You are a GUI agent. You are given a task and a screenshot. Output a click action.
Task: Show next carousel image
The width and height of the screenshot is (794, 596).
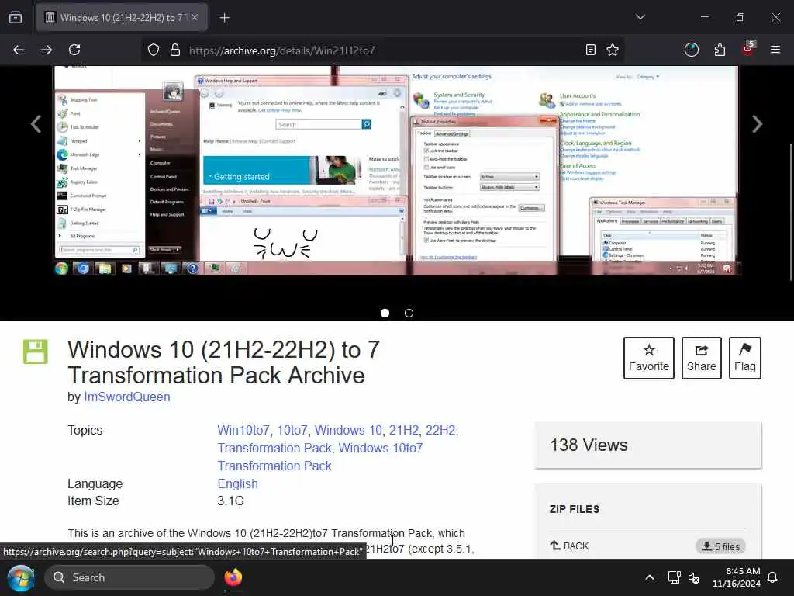757,123
